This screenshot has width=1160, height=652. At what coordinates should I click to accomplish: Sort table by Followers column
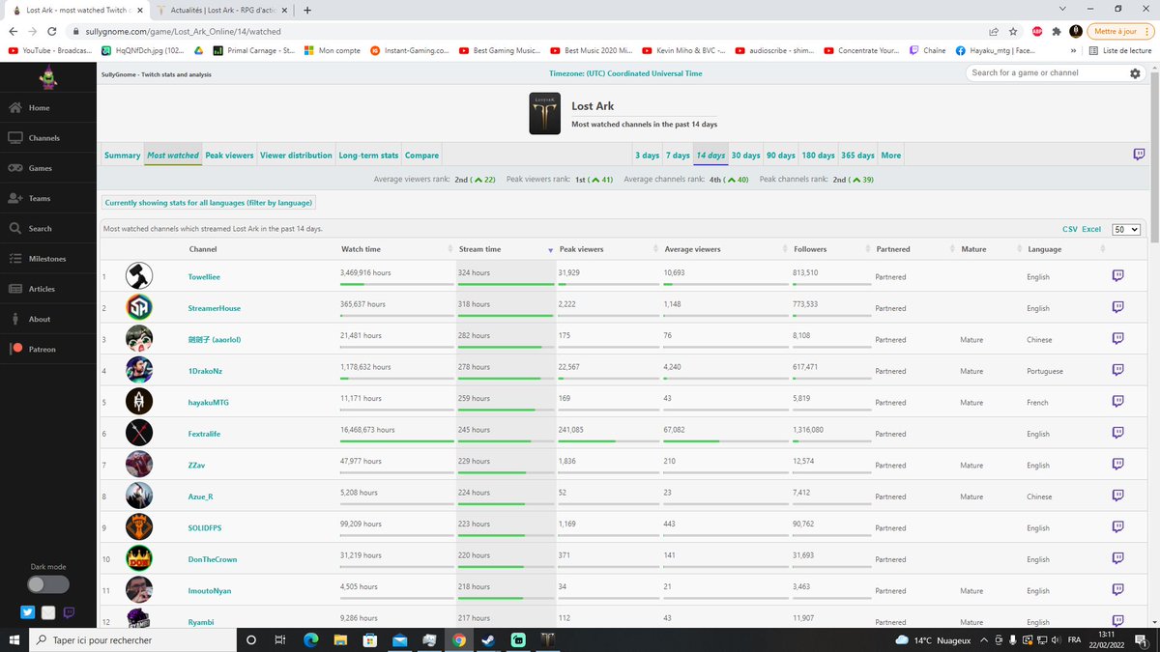point(830,249)
